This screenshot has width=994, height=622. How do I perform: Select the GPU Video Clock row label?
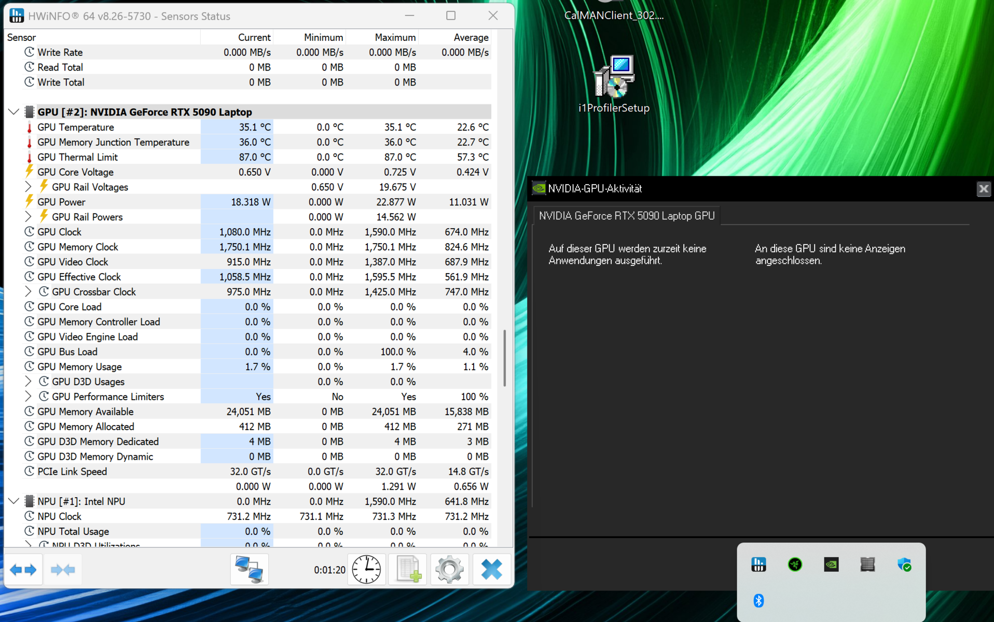click(x=73, y=262)
